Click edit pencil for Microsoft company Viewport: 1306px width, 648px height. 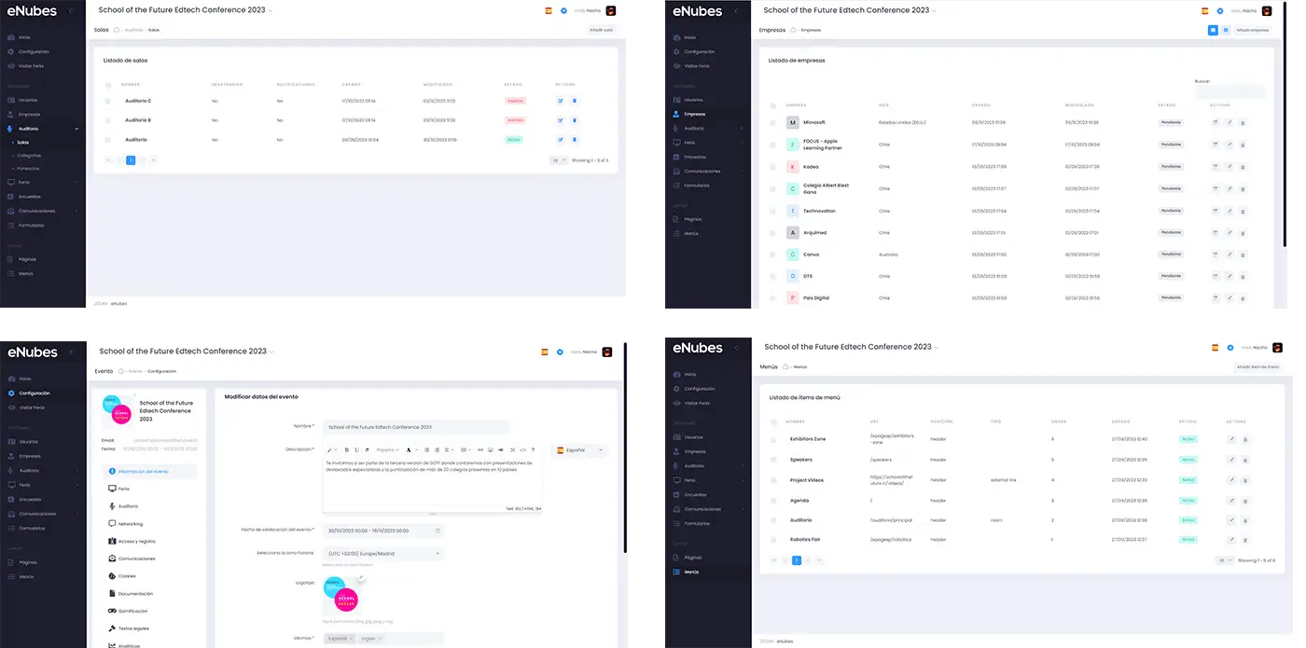click(1230, 122)
